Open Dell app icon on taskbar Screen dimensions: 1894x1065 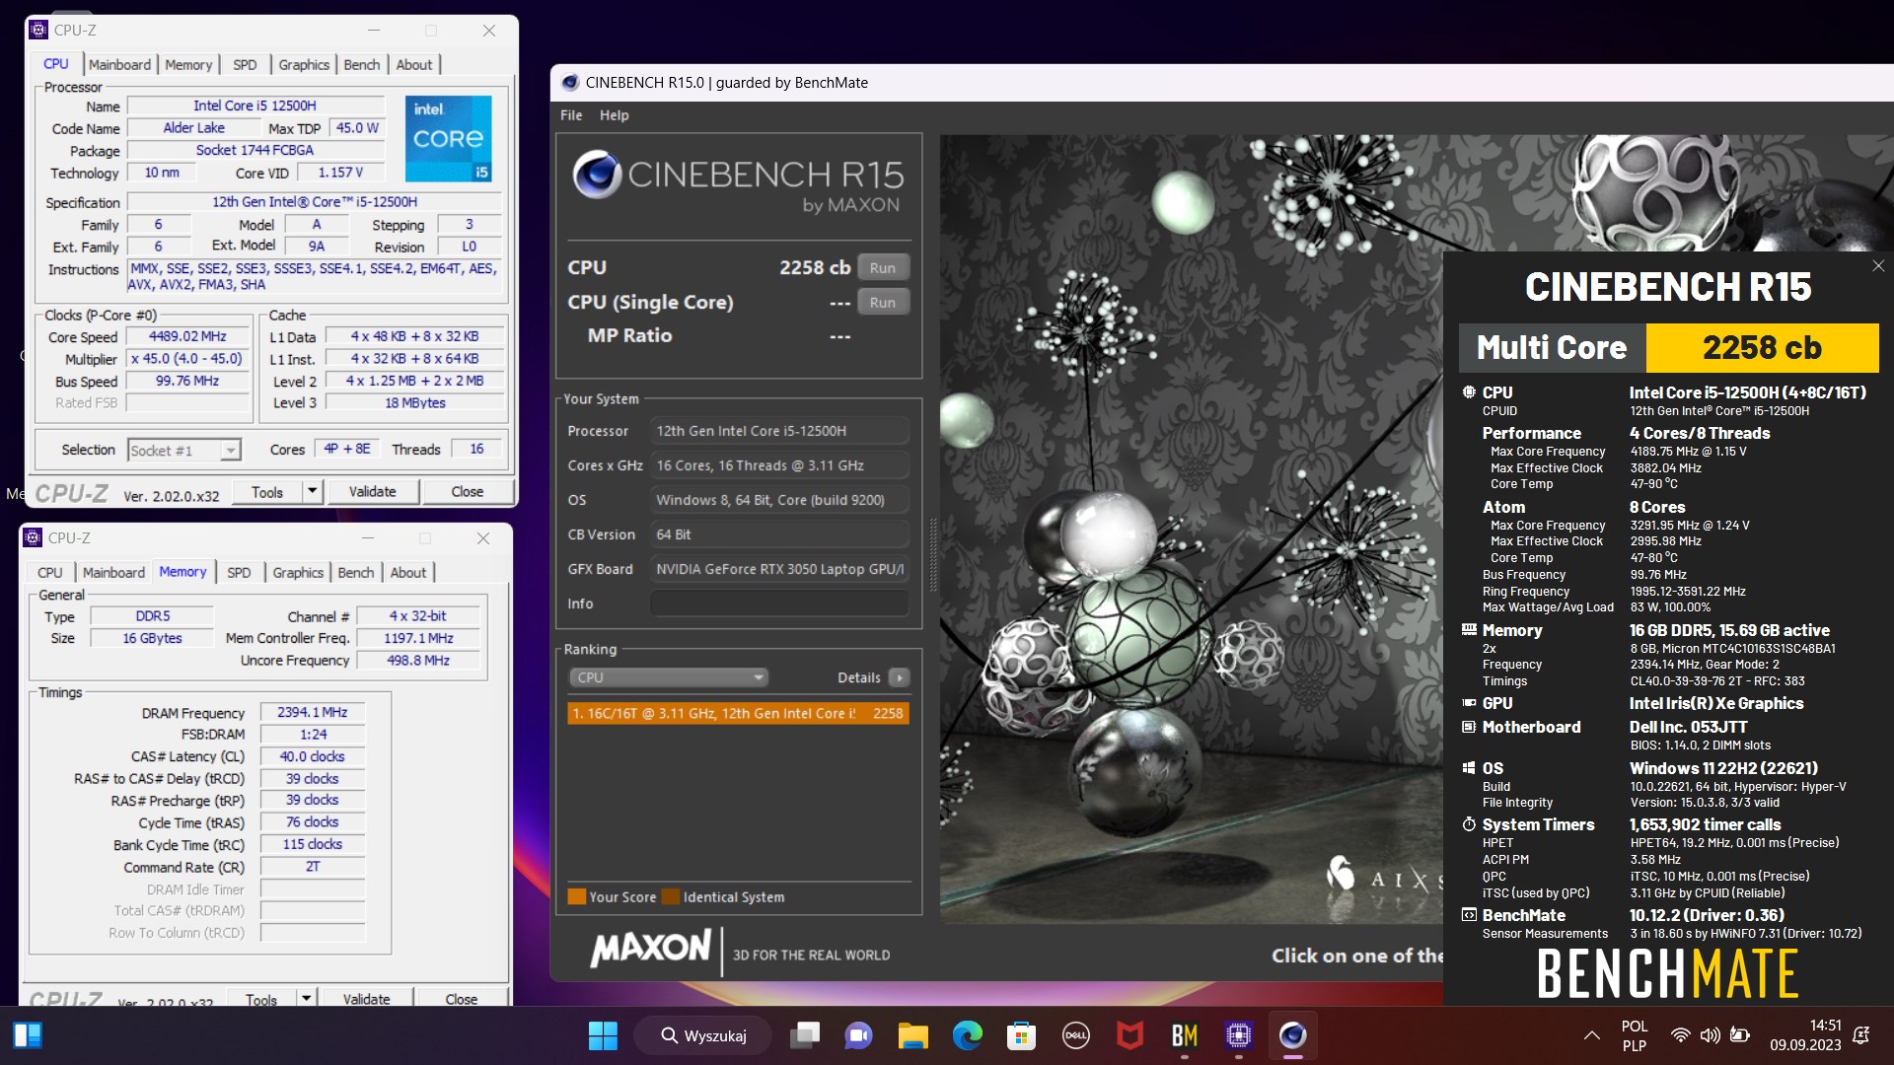(1075, 1035)
